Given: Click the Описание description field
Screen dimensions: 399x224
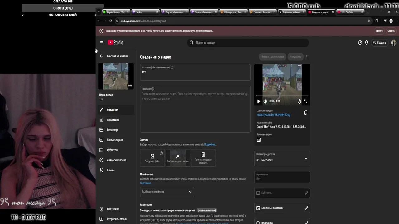Looking at the screenshot, I should coord(195,109).
